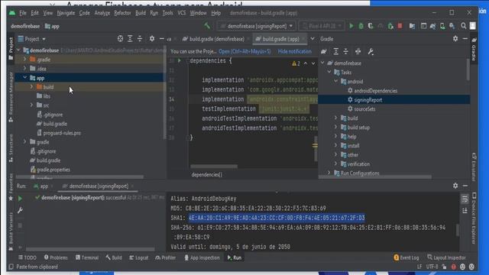Expand the src folder in Project tree
This screenshot has height=275, width=489.
[x=31, y=105]
